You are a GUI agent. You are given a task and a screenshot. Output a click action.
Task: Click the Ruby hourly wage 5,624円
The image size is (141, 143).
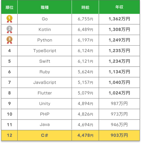pos(85,72)
